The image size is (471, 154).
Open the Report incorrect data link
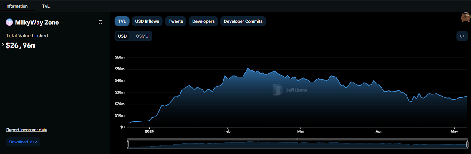[27, 130]
